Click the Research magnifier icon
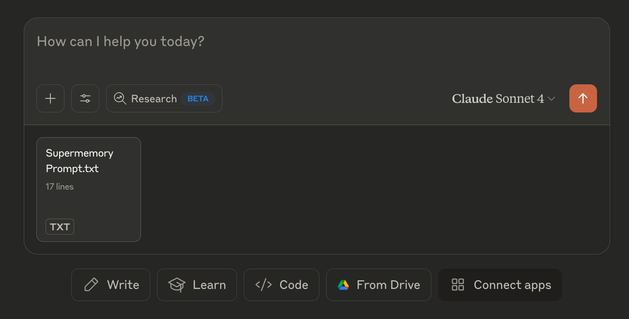 120,98
